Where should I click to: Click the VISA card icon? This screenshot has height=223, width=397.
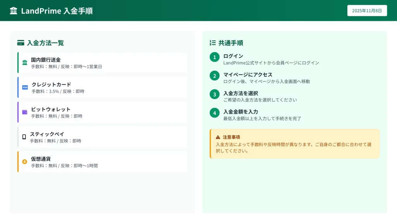tap(25, 87)
